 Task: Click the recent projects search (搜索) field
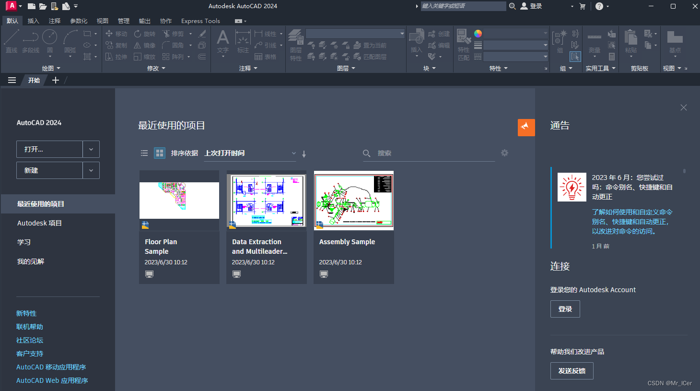[429, 153]
